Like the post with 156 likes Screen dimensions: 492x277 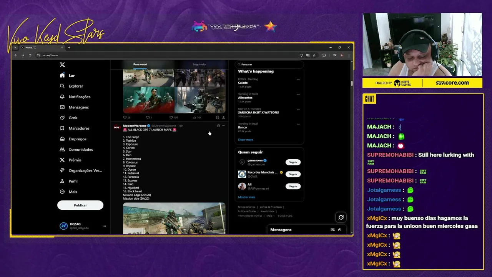tap(173, 117)
